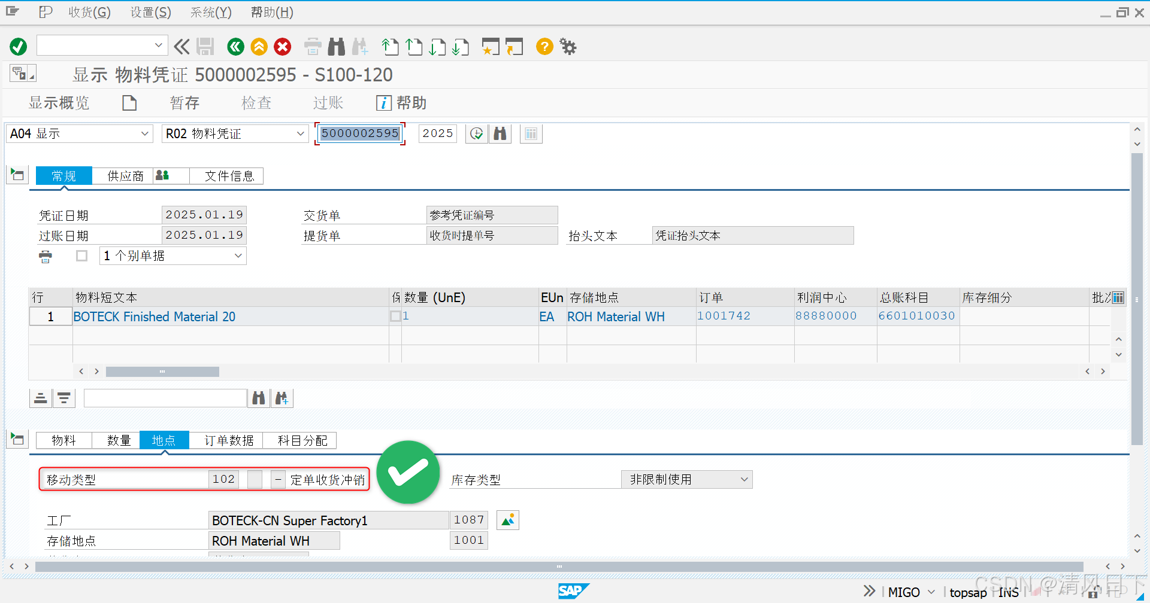Click the 检查 button
Image resolution: width=1150 pixels, height=603 pixels.
pyautogui.click(x=256, y=102)
